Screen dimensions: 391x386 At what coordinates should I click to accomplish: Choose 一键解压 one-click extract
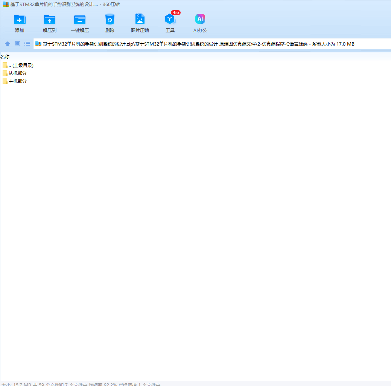[x=80, y=23]
